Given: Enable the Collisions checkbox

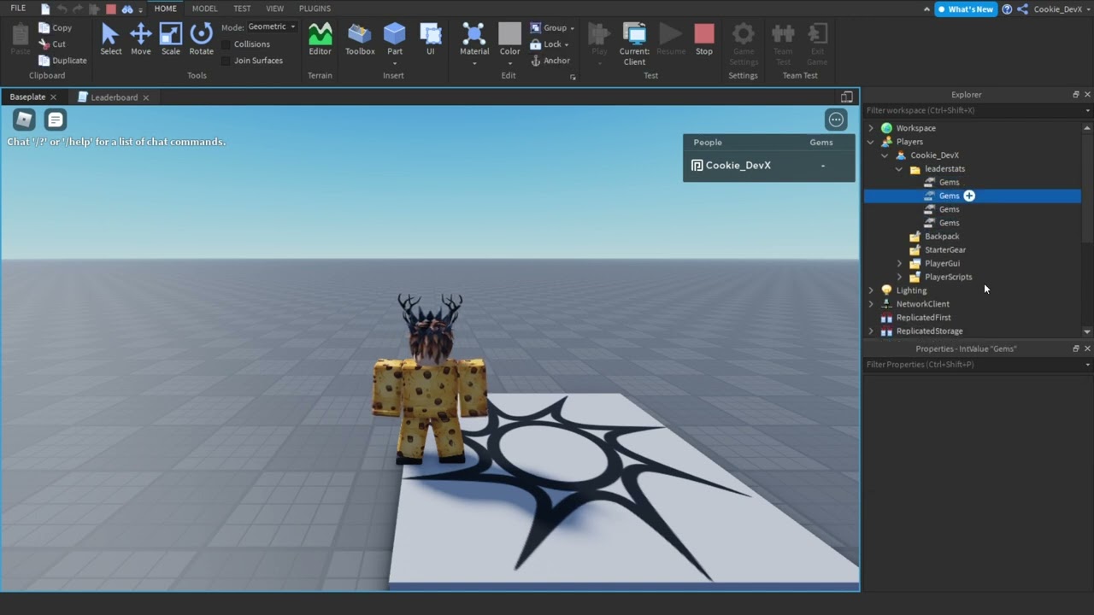Looking at the screenshot, I should (x=226, y=44).
